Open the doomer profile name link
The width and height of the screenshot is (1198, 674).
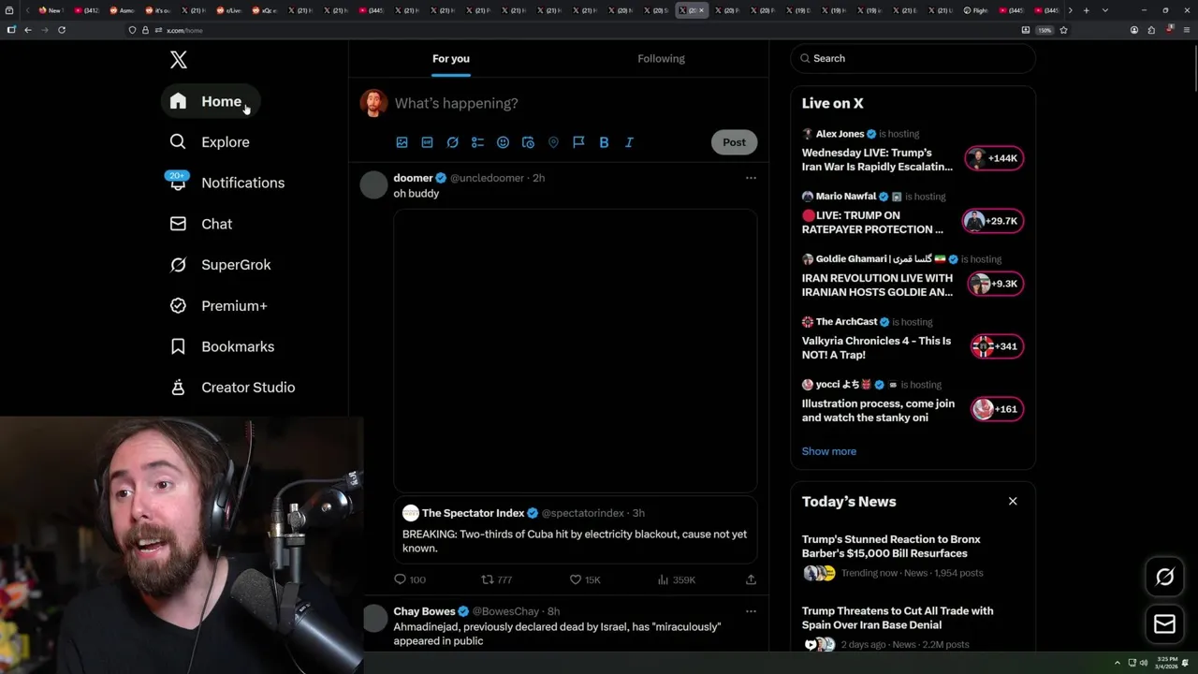[x=413, y=178]
